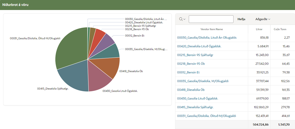The image size is (295, 129).
Task: Click the 00218_Bensin 95 Ób table link
Action: click(x=191, y=64)
